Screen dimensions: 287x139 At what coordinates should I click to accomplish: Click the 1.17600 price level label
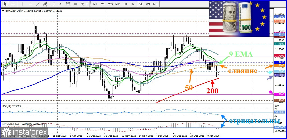[279, 44]
